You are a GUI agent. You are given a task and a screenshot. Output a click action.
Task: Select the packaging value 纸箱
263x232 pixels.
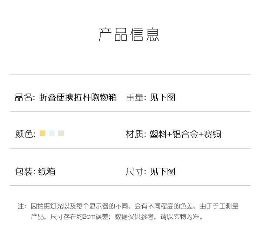pos(47,172)
